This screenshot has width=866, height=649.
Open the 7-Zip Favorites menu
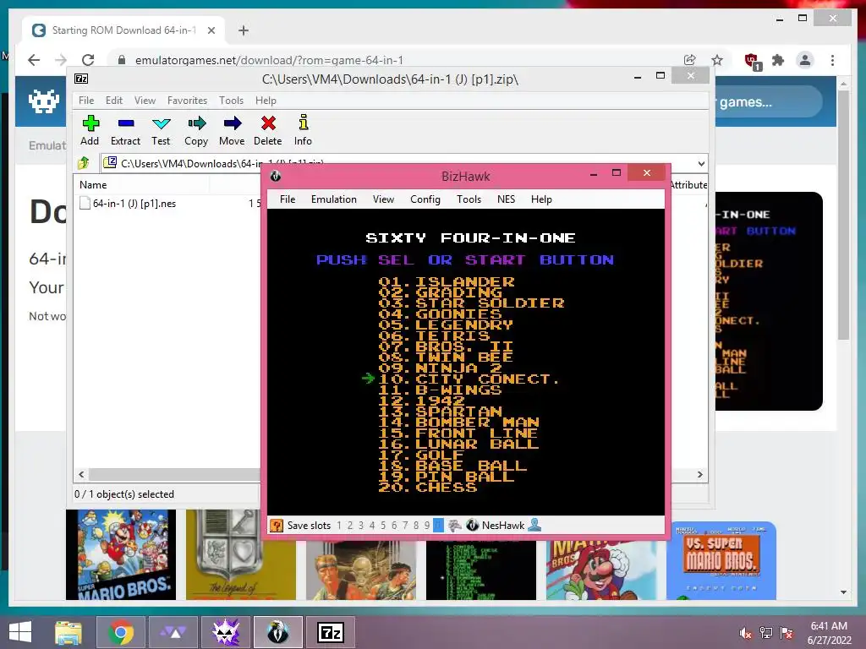[187, 101]
